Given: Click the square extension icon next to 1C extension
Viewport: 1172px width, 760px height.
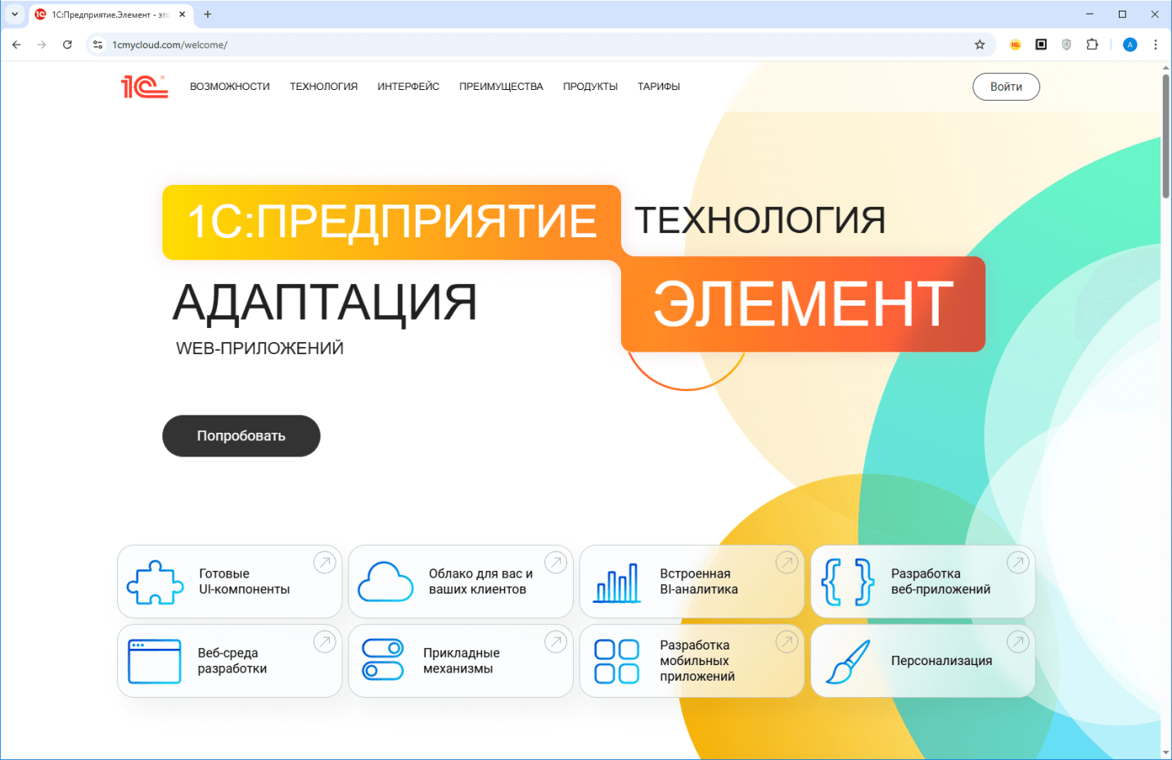Looking at the screenshot, I should tap(1041, 45).
